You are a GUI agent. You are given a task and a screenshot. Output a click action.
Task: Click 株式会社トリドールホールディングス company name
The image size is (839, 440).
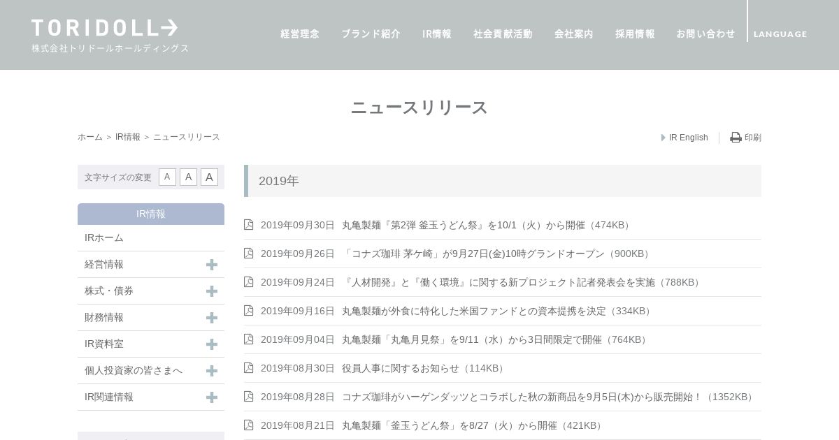[x=110, y=48]
